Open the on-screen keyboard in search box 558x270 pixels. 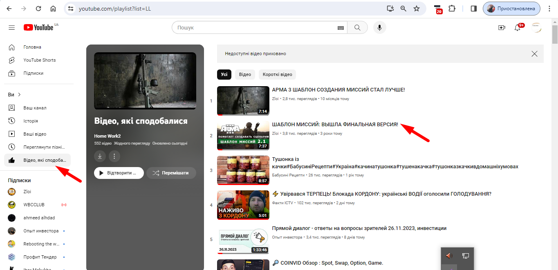pos(341,28)
